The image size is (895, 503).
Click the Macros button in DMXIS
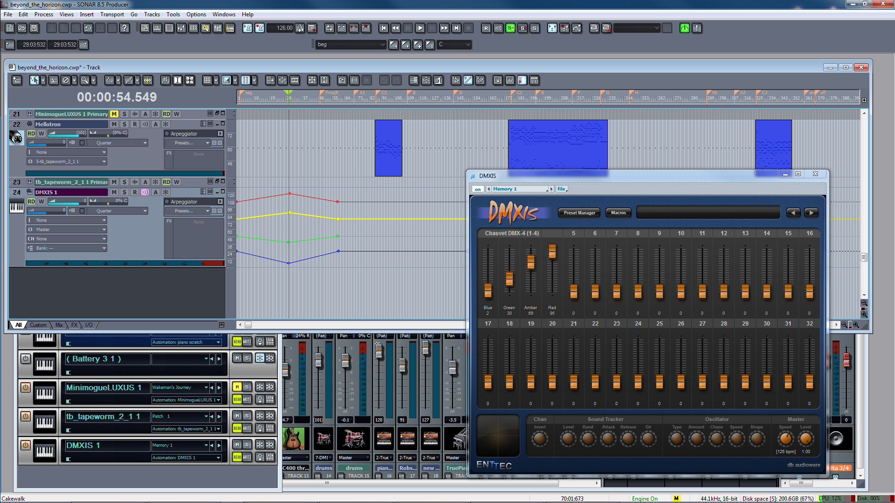click(618, 213)
